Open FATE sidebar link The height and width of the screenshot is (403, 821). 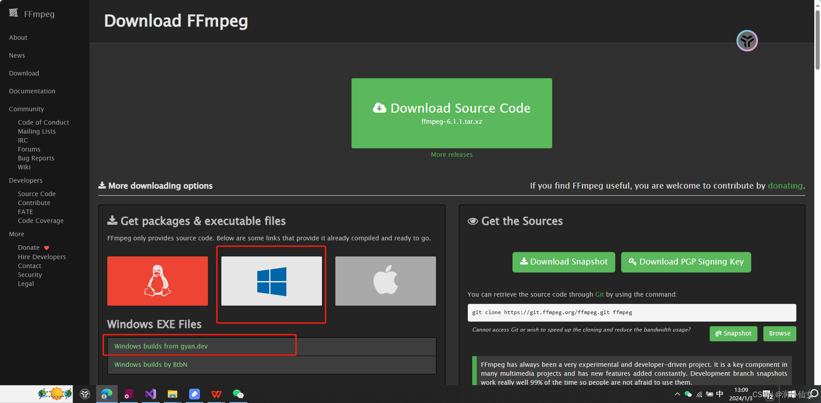25,212
